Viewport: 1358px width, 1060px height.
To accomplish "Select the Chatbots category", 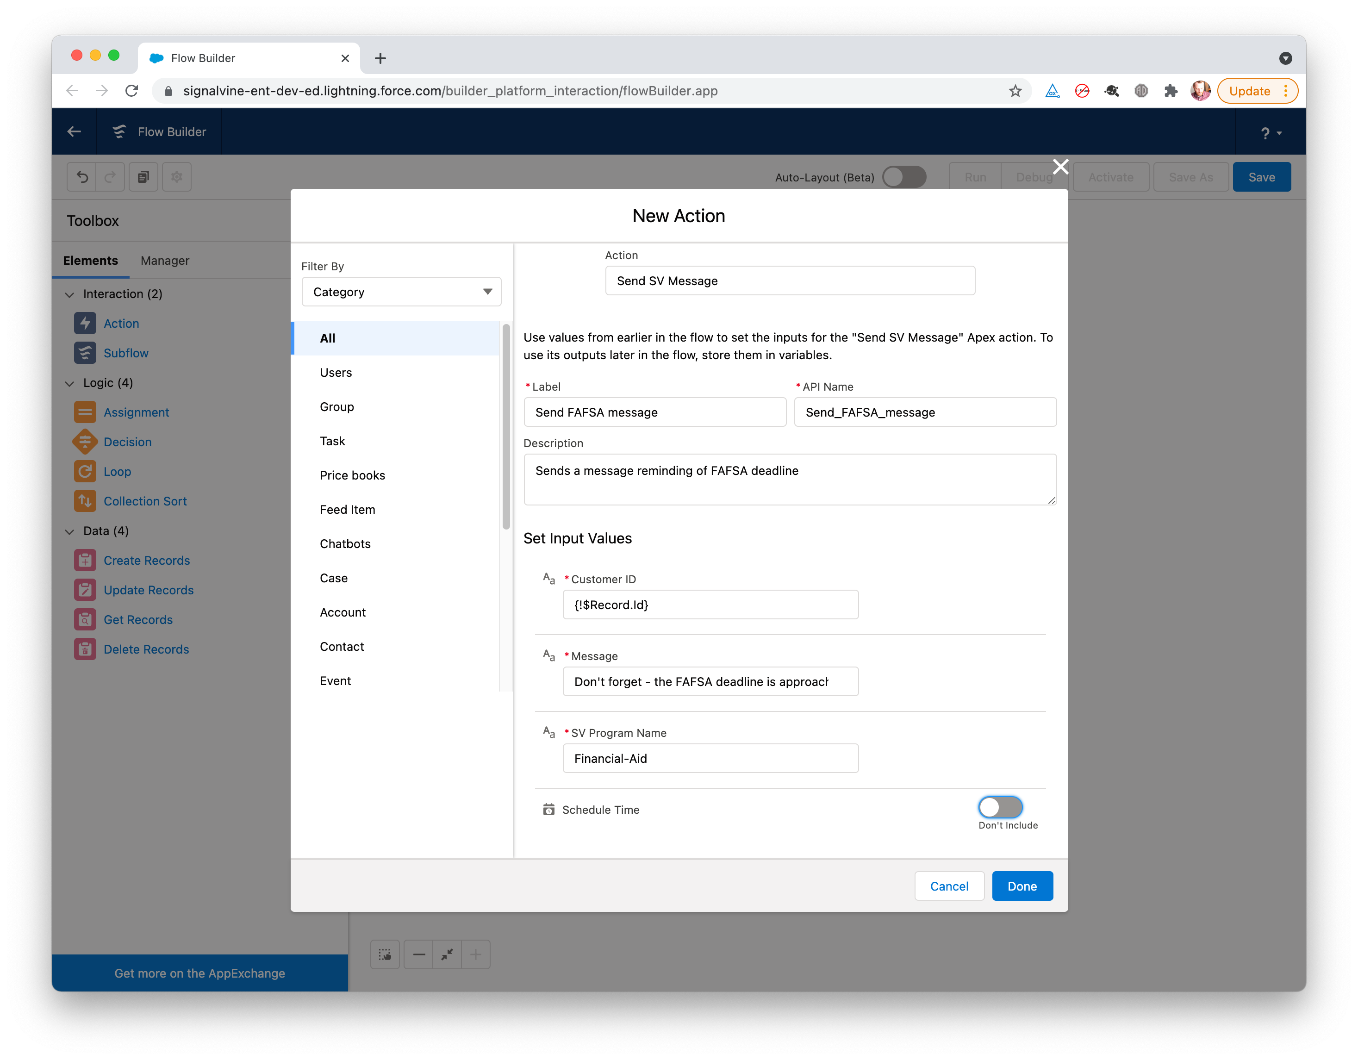I will (x=395, y=543).
